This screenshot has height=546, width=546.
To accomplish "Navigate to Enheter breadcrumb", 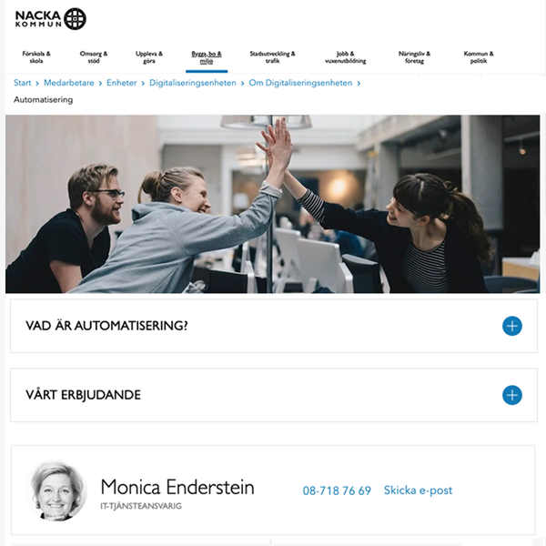I will tap(122, 83).
